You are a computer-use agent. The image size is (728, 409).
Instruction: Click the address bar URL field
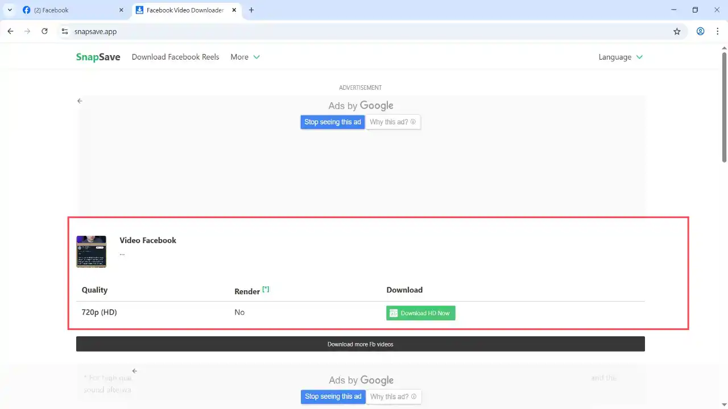[364, 32]
